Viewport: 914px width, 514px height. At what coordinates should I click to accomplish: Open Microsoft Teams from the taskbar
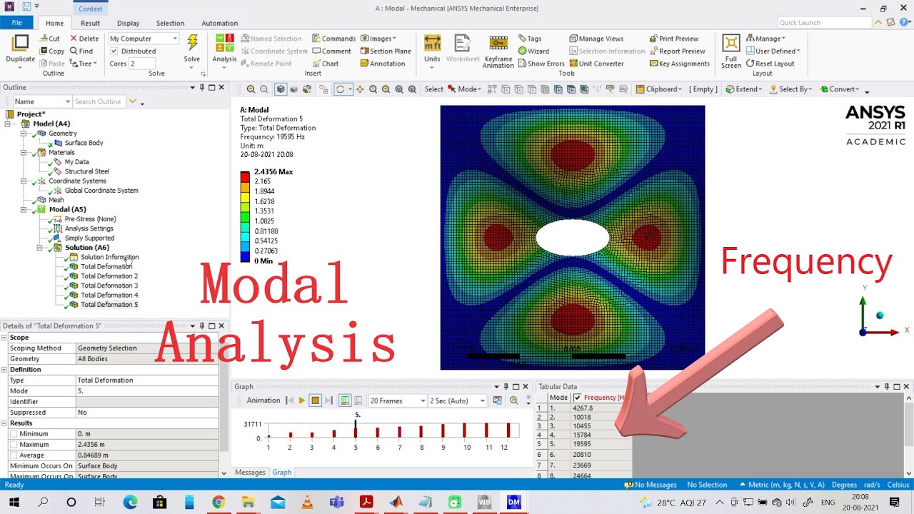(337, 503)
